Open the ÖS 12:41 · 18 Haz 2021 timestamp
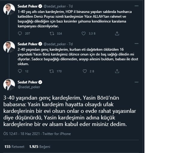Image resolution: width=195 pixels, height=153 pixels. tap(22, 134)
